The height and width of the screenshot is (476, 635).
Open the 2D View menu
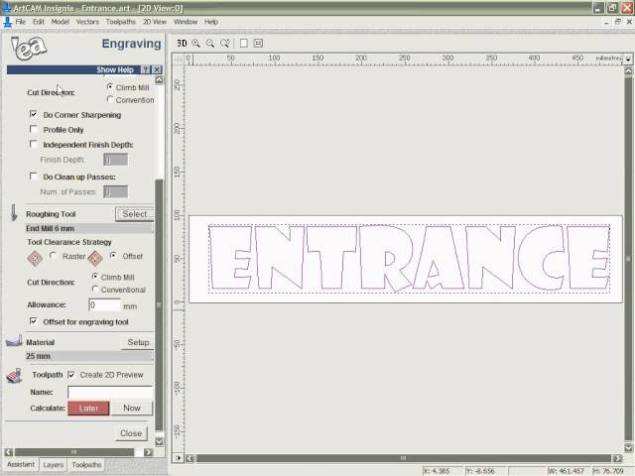[x=155, y=22]
